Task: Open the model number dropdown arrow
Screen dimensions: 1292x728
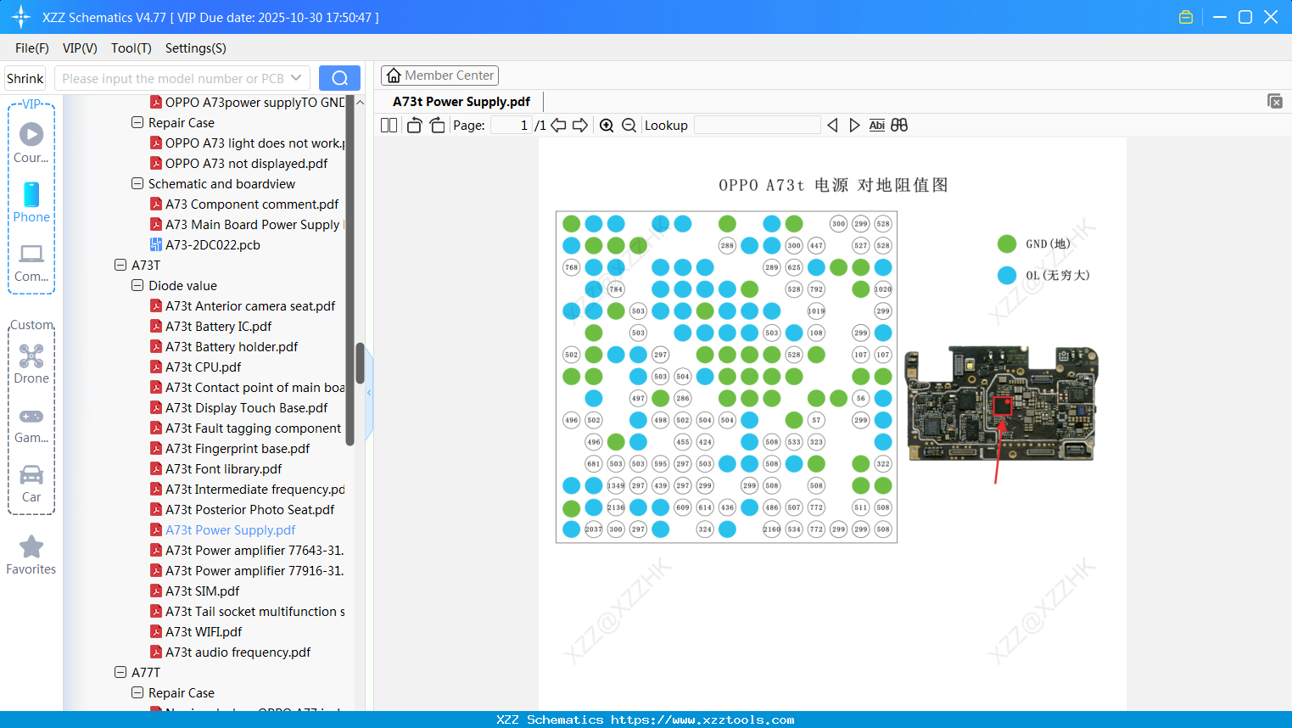Action: coord(296,78)
